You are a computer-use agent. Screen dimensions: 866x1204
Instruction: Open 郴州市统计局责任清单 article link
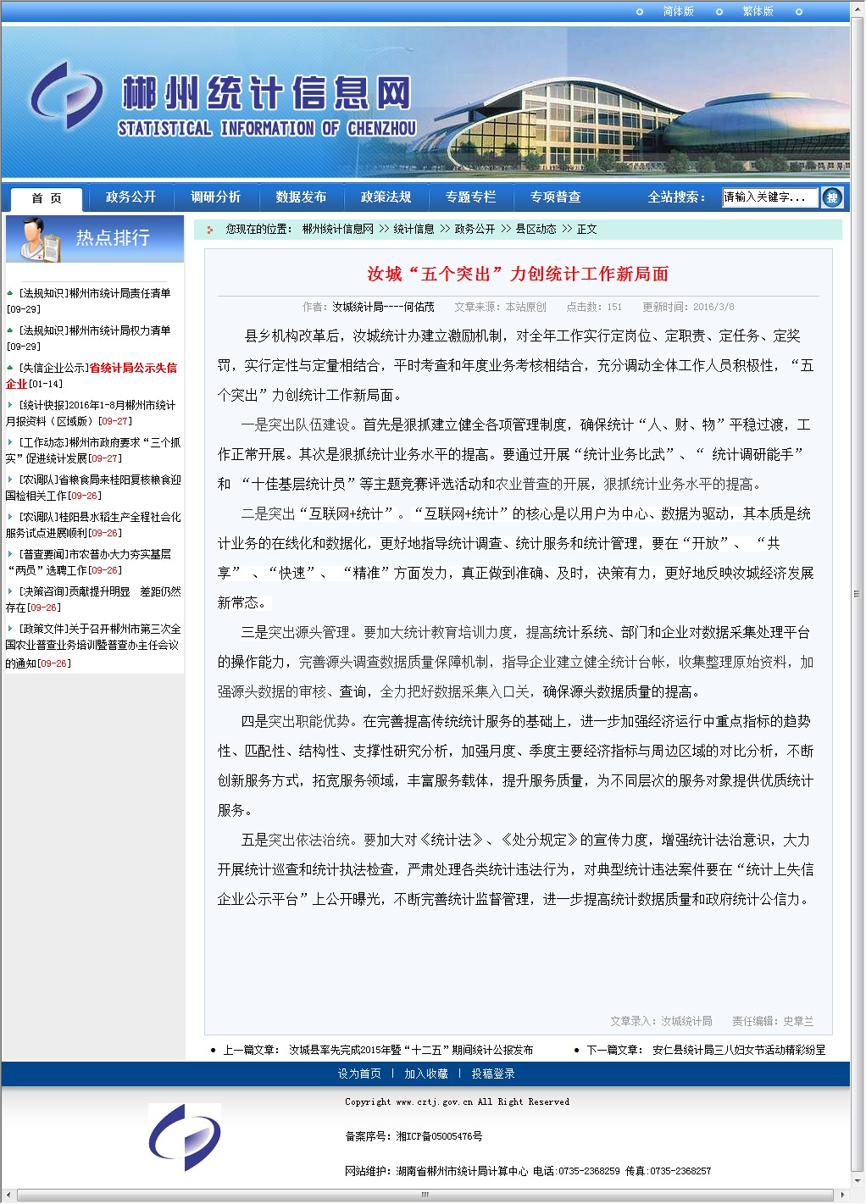tap(120, 293)
